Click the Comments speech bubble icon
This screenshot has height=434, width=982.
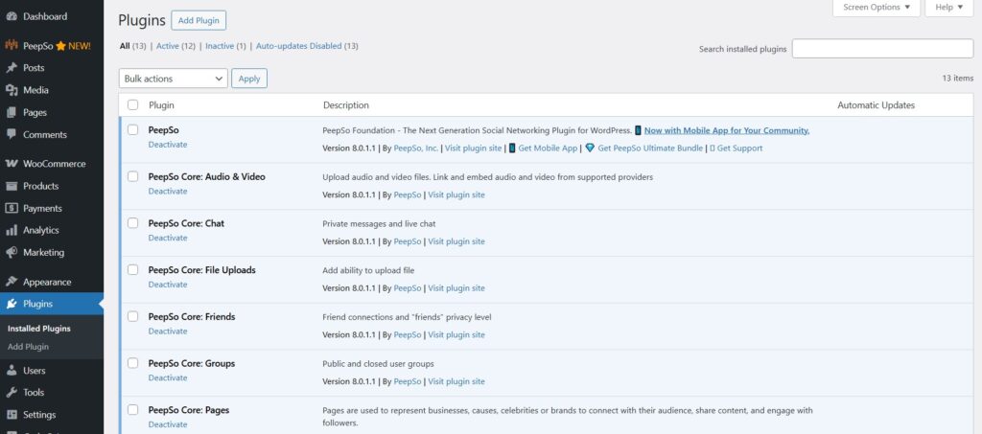pos(12,135)
